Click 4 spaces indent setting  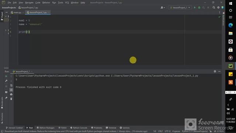click(x=176, y=132)
